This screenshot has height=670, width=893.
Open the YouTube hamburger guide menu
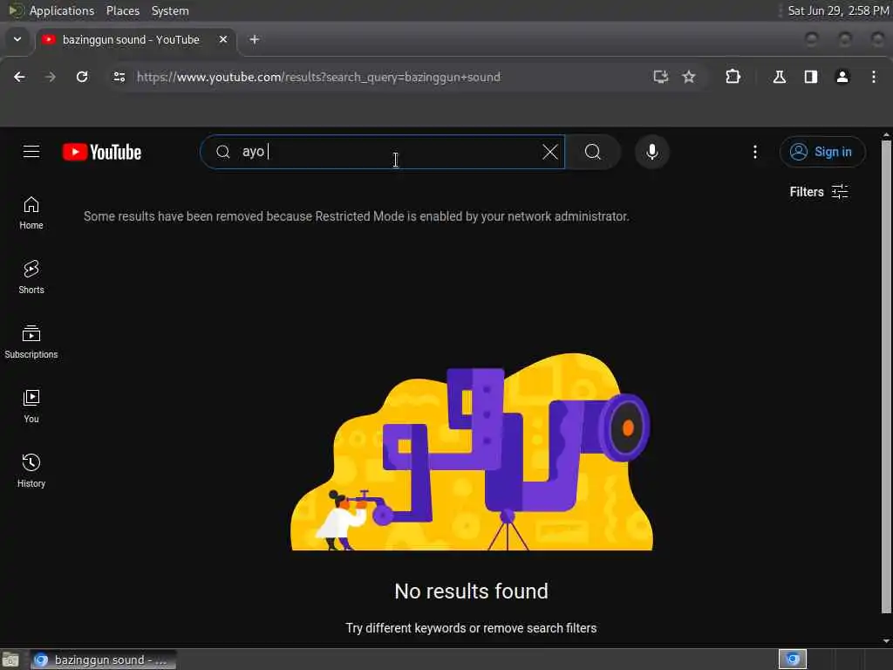click(x=31, y=152)
